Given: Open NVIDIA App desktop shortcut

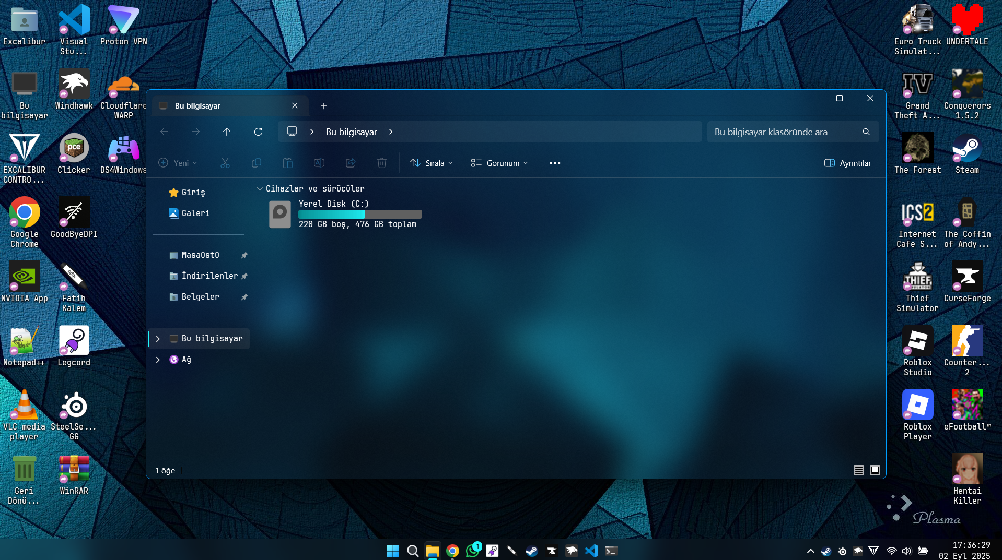Looking at the screenshot, I should point(24,282).
